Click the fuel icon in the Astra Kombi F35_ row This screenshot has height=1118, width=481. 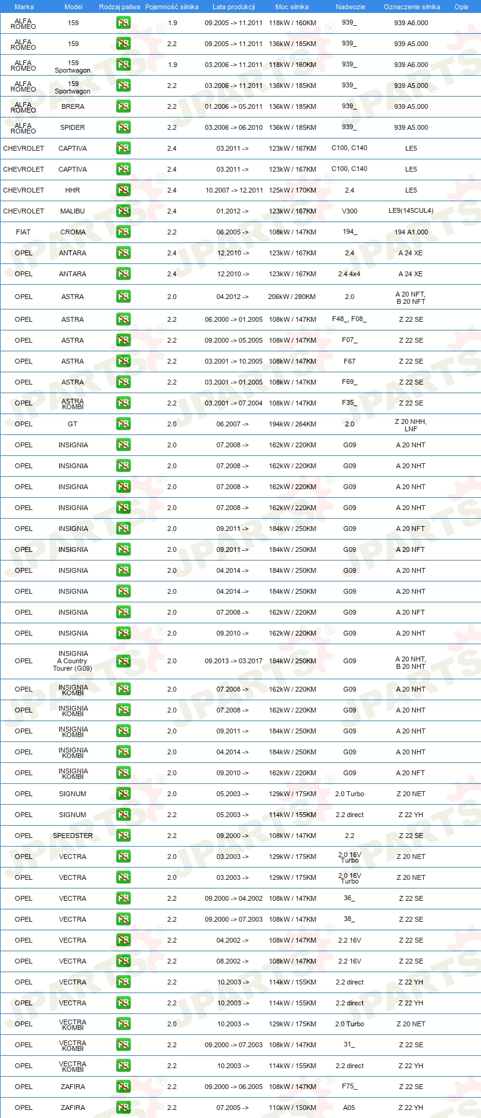coord(123,403)
